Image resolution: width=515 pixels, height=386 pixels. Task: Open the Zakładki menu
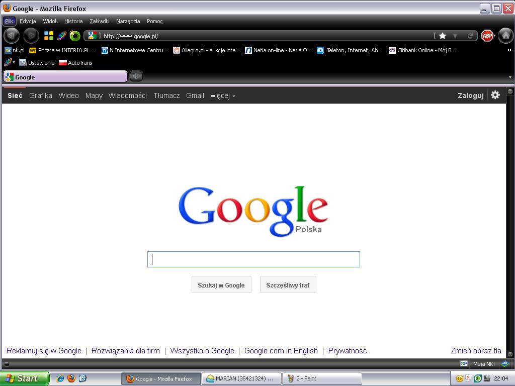click(x=100, y=21)
